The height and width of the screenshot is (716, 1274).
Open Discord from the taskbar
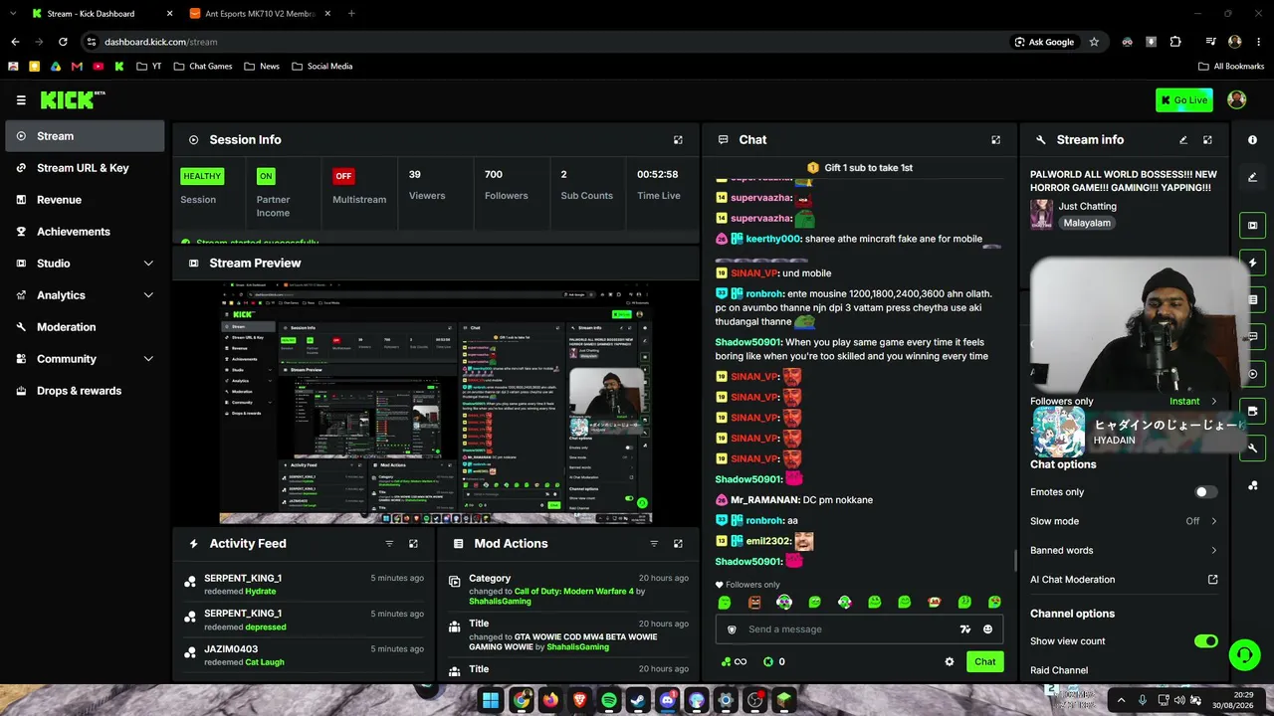(x=667, y=700)
